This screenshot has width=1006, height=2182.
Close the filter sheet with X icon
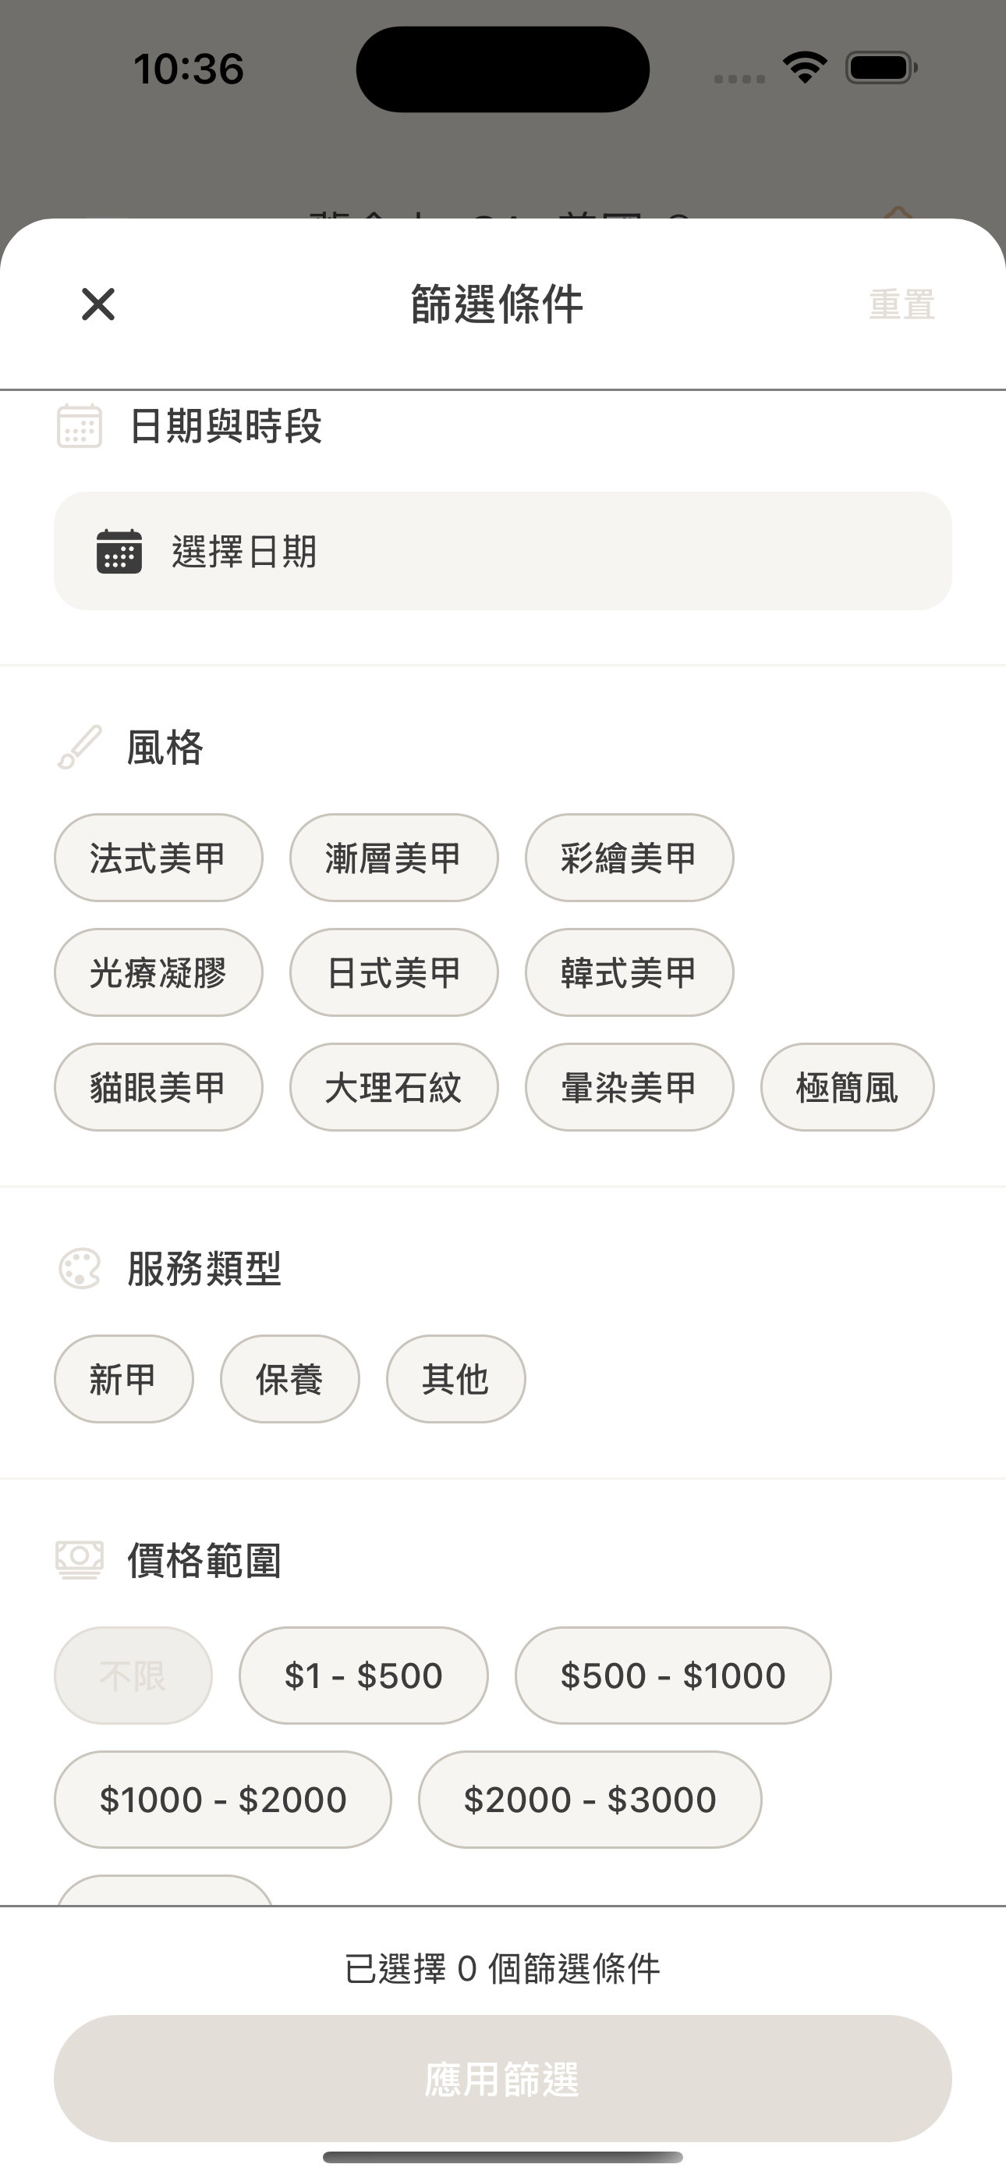[x=98, y=304]
